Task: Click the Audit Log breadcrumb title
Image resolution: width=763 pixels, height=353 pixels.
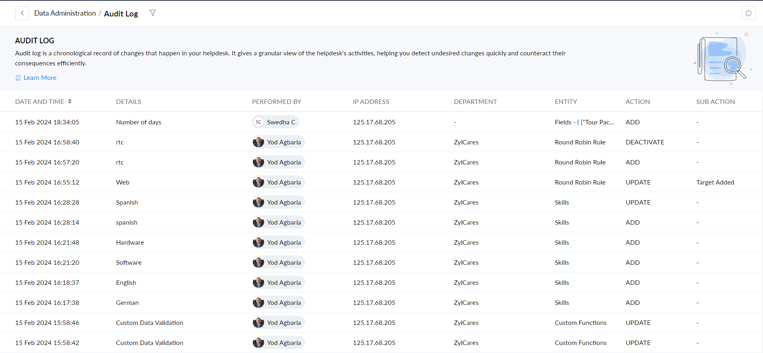Action: (x=121, y=14)
